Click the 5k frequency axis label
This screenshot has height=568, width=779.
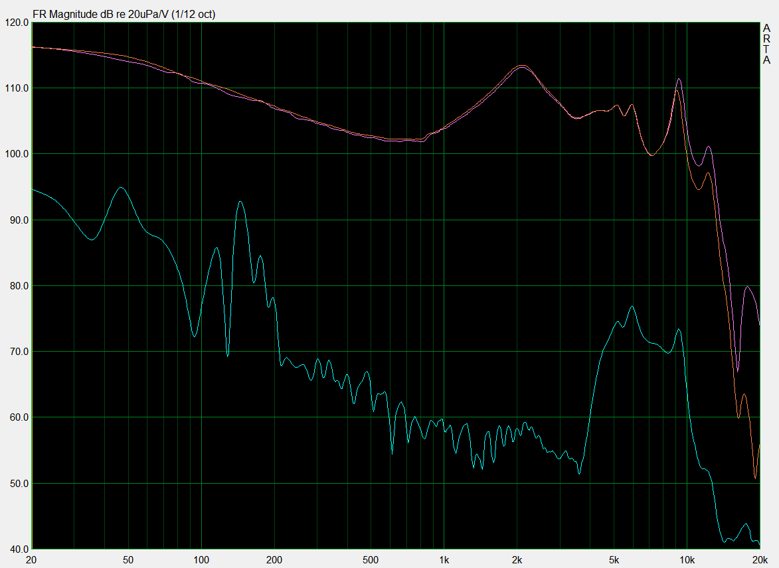pos(614,559)
